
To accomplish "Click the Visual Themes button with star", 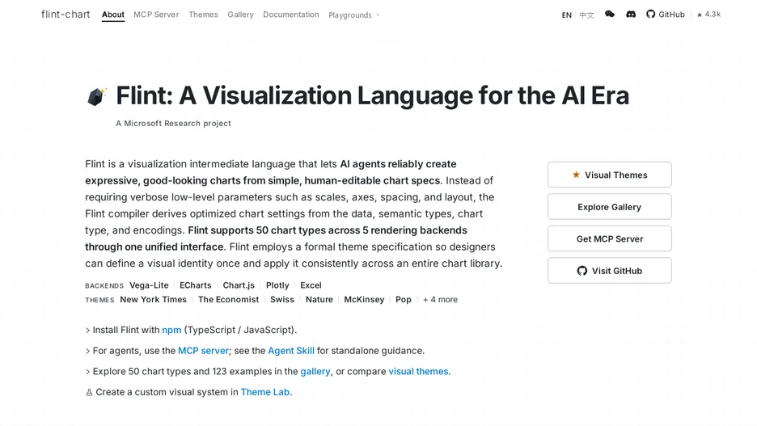I will tap(609, 175).
